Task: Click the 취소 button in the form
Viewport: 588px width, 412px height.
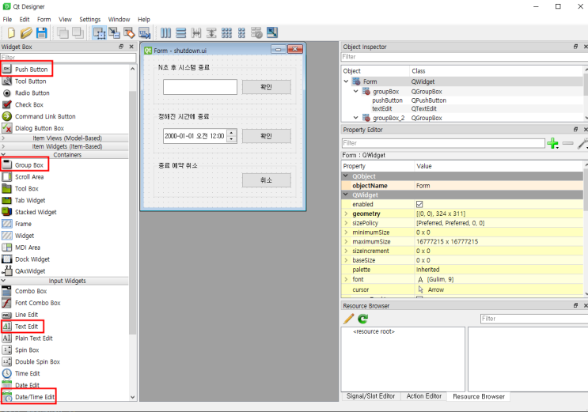Action: click(x=266, y=180)
